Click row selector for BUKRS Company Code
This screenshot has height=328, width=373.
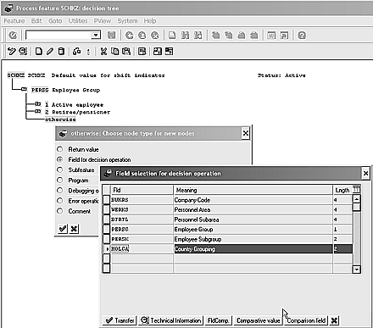pos(106,200)
